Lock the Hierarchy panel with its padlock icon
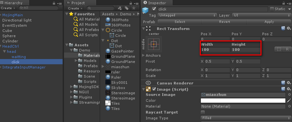 (54, 3)
